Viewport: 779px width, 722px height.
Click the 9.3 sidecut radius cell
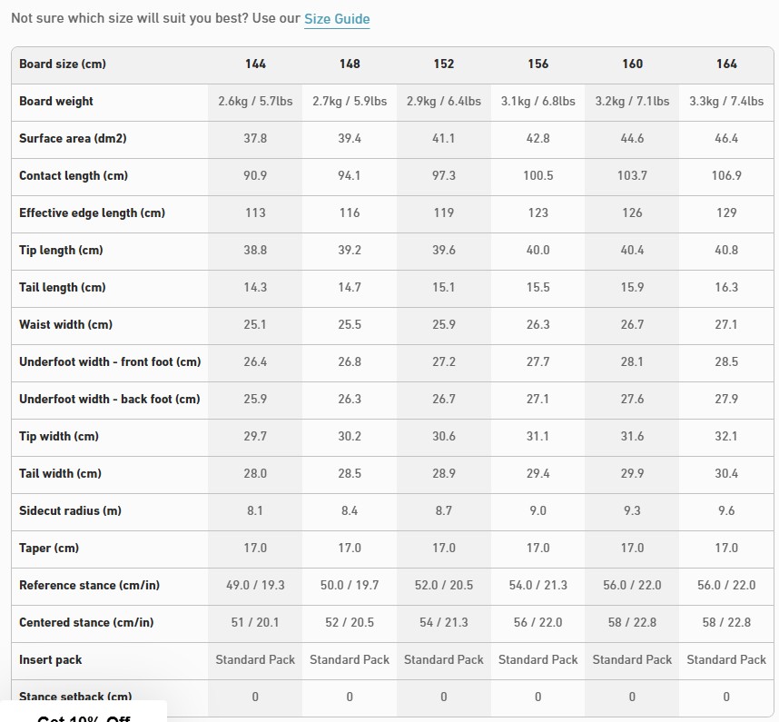[x=632, y=511]
